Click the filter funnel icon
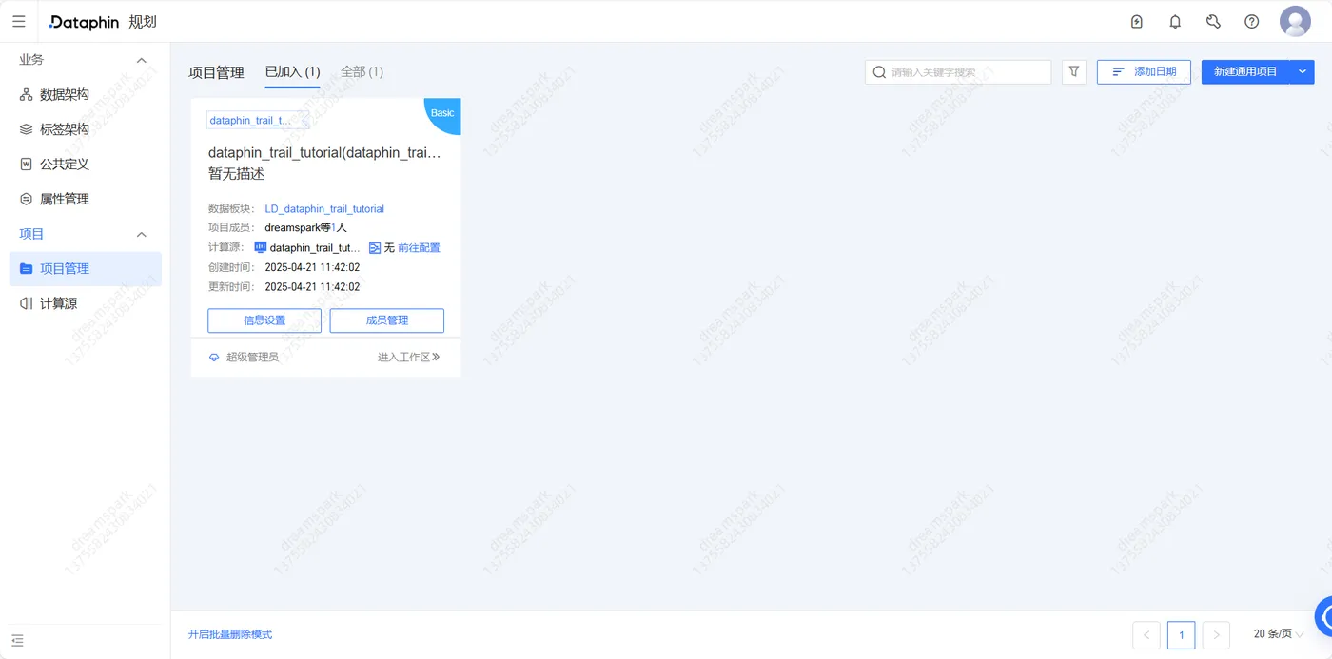 (1074, 71)
